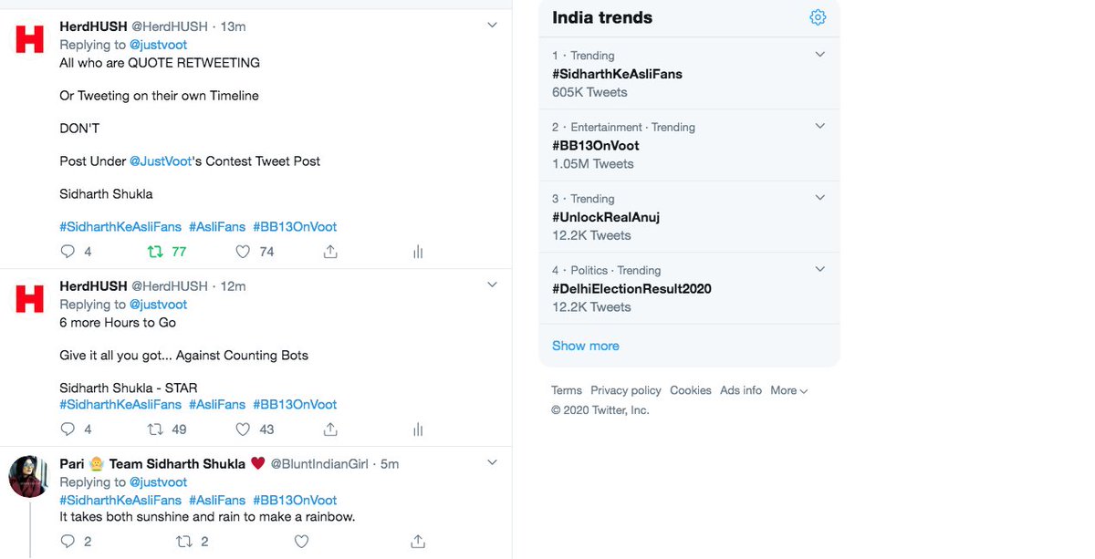Retweet the '6 more Hours to Go' tweet

[156, 429]
